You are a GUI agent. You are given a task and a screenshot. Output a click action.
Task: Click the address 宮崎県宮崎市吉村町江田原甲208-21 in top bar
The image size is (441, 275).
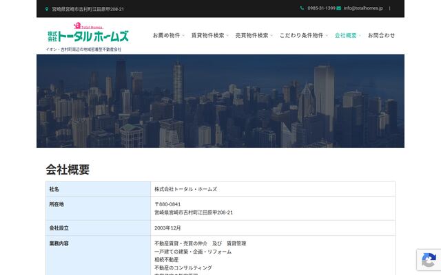tap(88, 9)
